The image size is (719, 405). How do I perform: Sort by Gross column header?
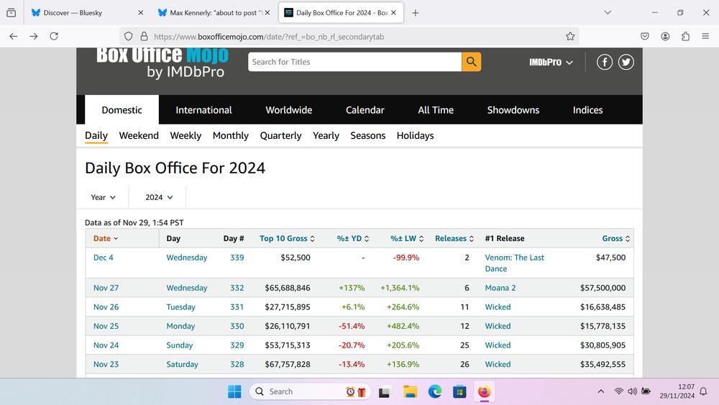pos(616,239)
